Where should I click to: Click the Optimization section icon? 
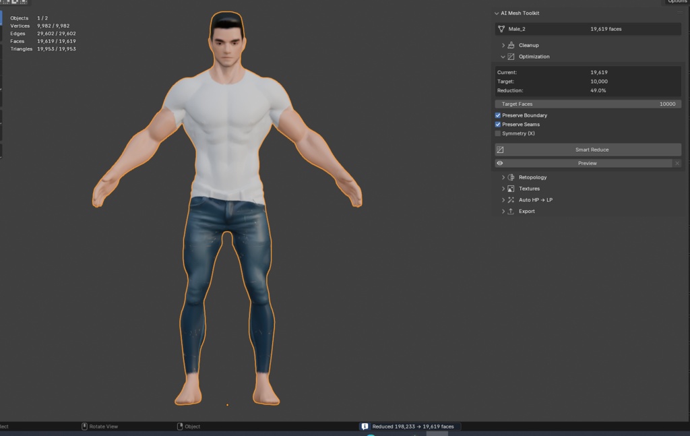pyautogui.click(x=511, y=57)
